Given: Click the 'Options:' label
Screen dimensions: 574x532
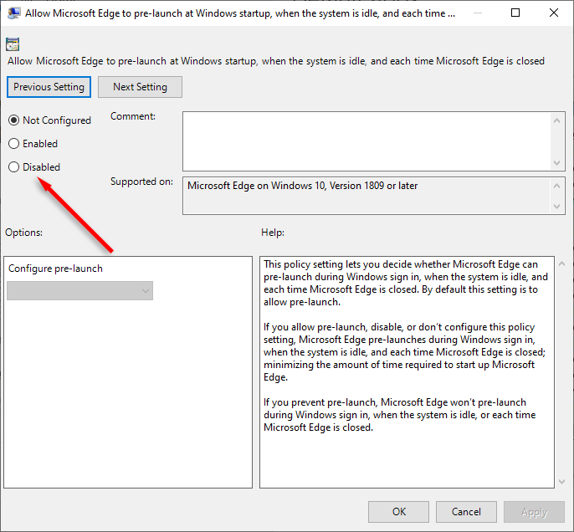Looking at the screenshot, I should (23, 233).
